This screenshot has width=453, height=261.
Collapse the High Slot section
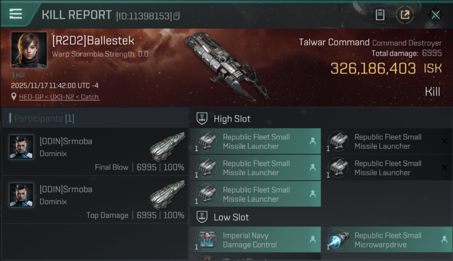pyautogui.click(x=202, y=119)
